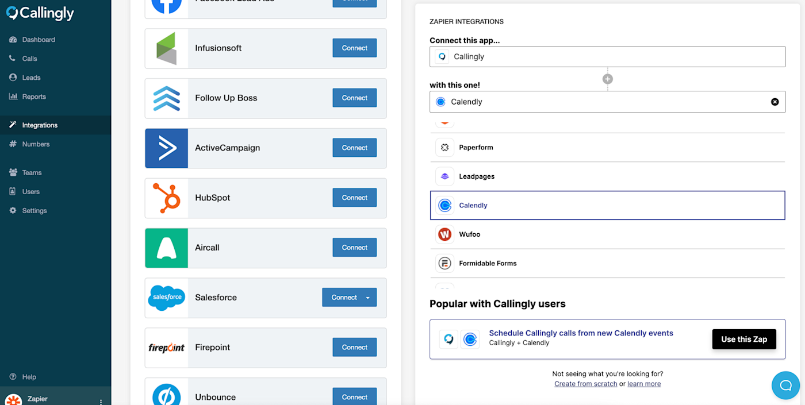This screenshot has height=405, width=805.
Task: Click the Callingly logo in sidebar
Action: point(40,13)
